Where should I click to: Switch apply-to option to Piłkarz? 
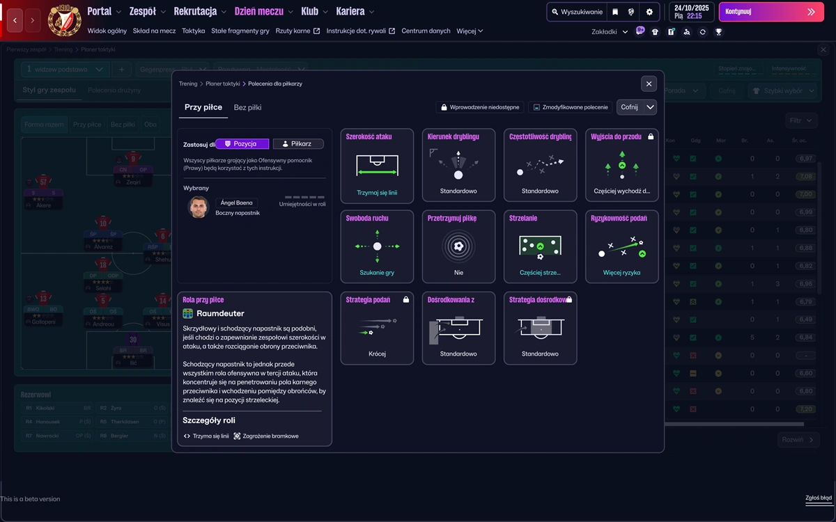(298, 144)
